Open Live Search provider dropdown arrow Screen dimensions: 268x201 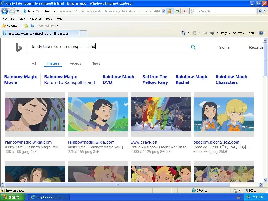pos(265,11)
